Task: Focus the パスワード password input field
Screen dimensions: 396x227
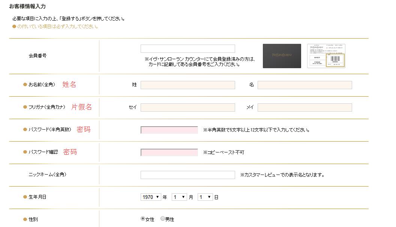Action: [169, 130]
